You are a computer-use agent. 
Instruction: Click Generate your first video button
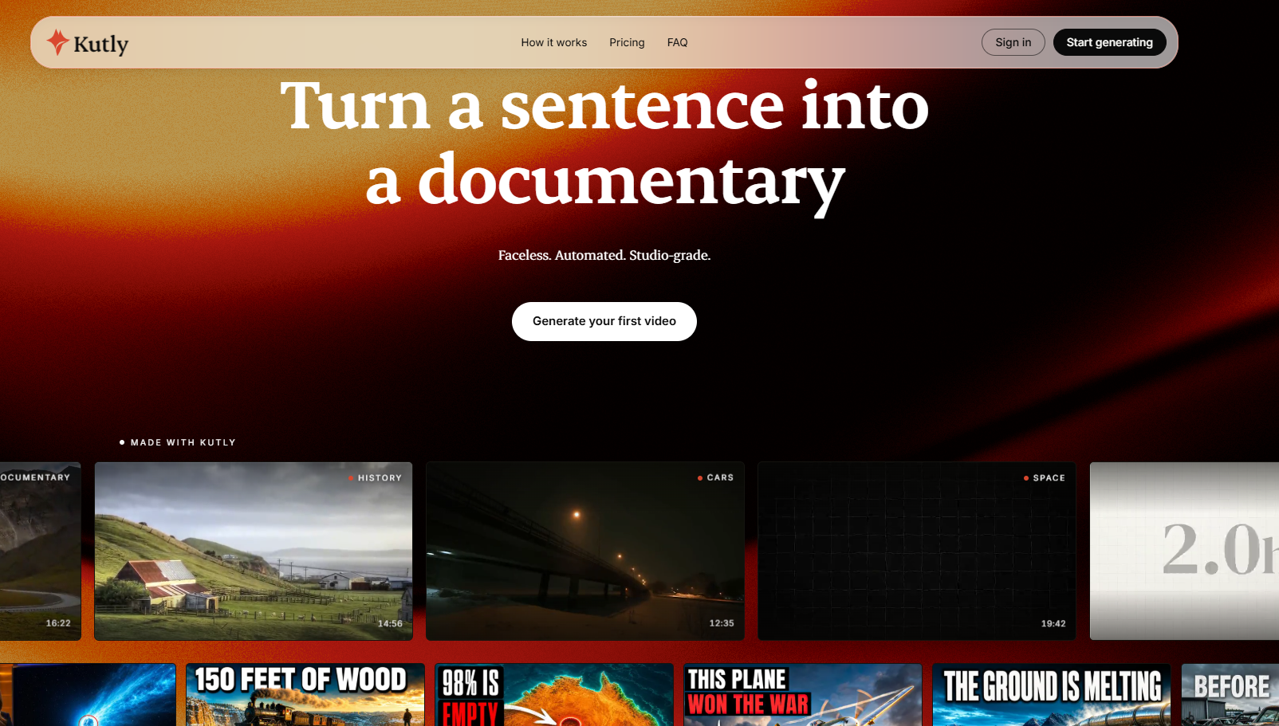point(604,321)
